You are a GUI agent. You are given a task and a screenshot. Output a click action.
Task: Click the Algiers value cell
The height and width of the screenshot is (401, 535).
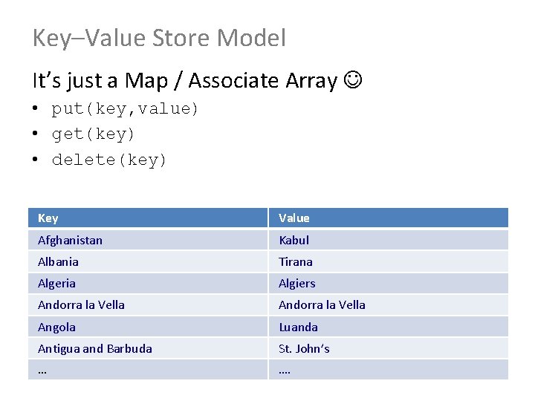point(297,283)
